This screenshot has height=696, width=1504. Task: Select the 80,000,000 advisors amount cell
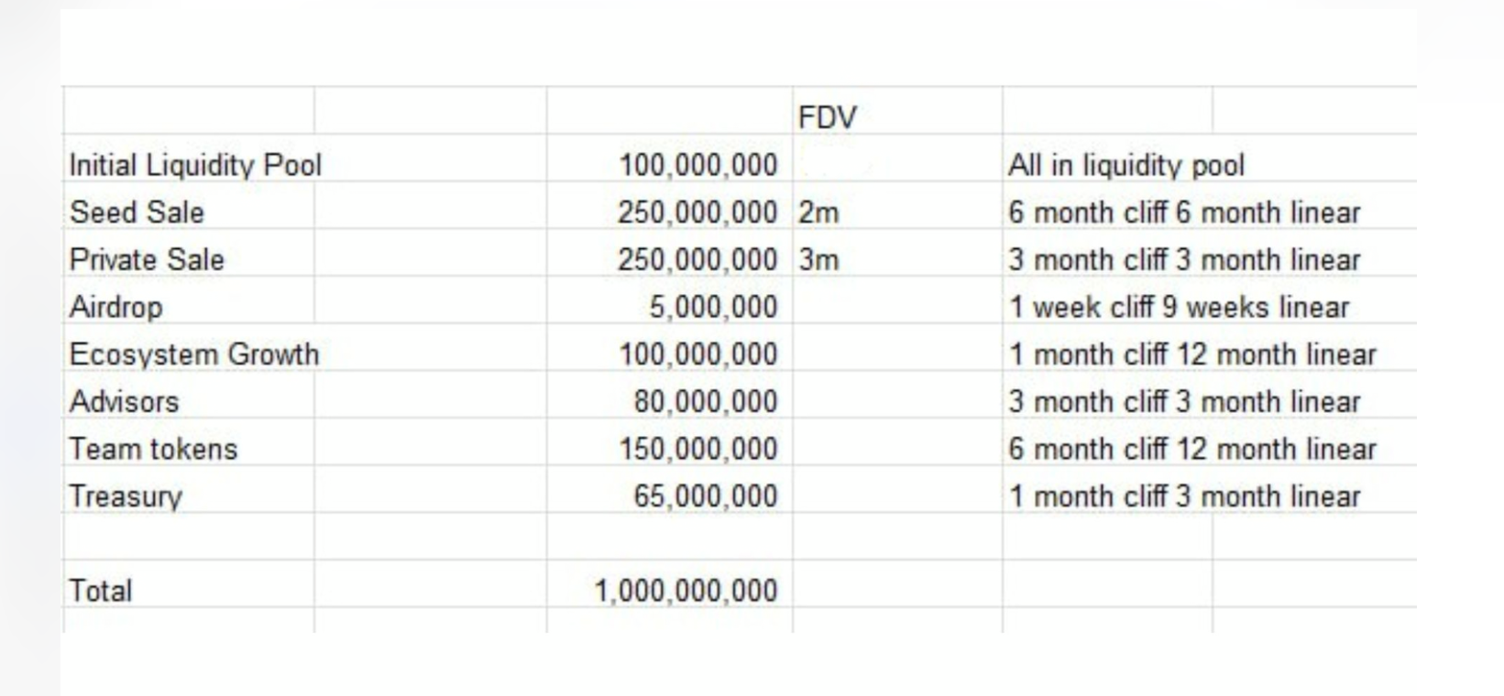705,402
